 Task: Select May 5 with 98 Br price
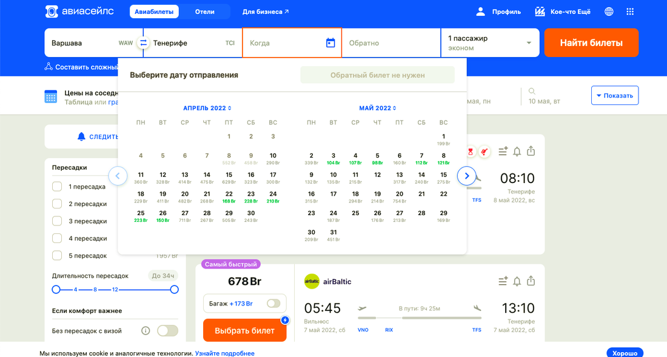pyautogui.click(x=377, y=159)
